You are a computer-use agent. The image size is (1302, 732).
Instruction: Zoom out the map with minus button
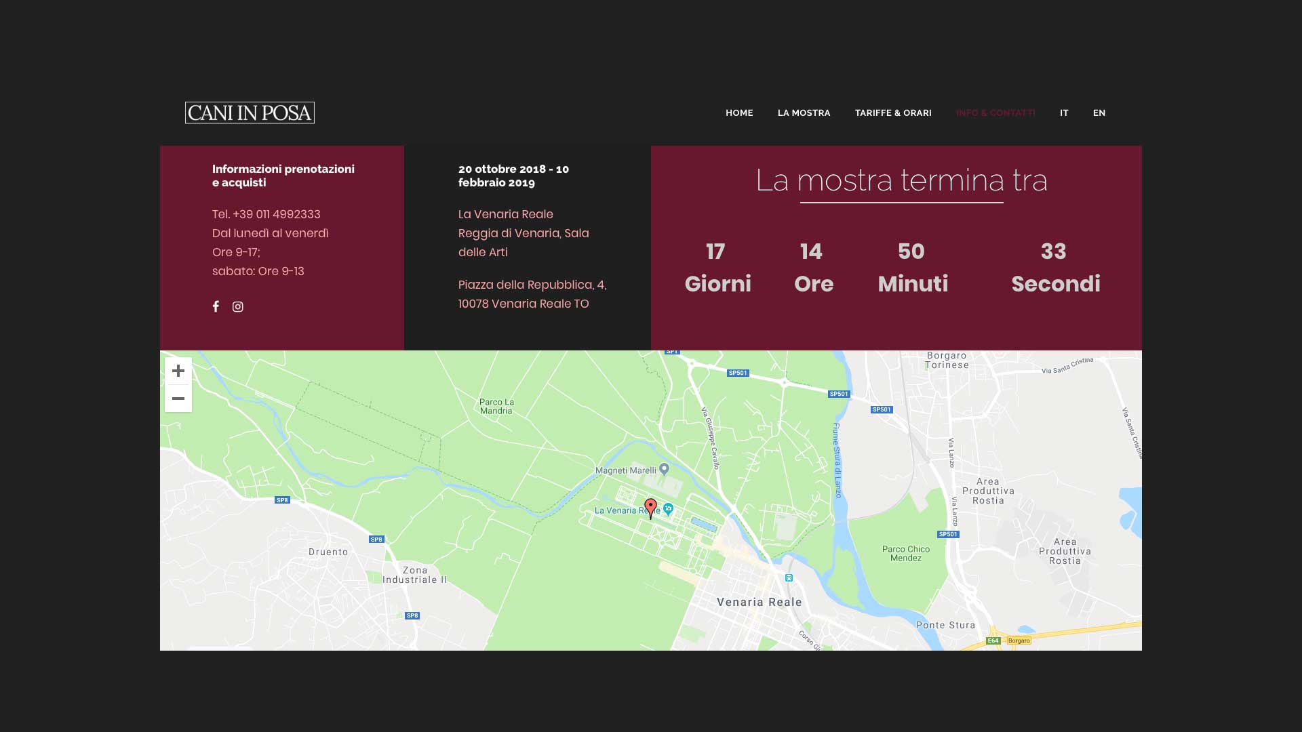pos(178,399)
